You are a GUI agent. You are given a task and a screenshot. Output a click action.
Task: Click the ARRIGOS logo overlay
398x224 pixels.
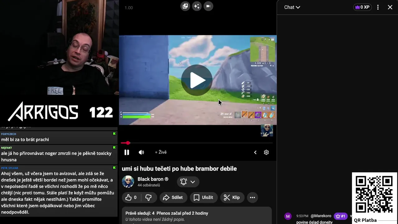43,111
